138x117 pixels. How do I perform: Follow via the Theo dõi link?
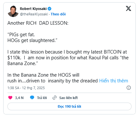pyautogui.click(x=58, y=14)
